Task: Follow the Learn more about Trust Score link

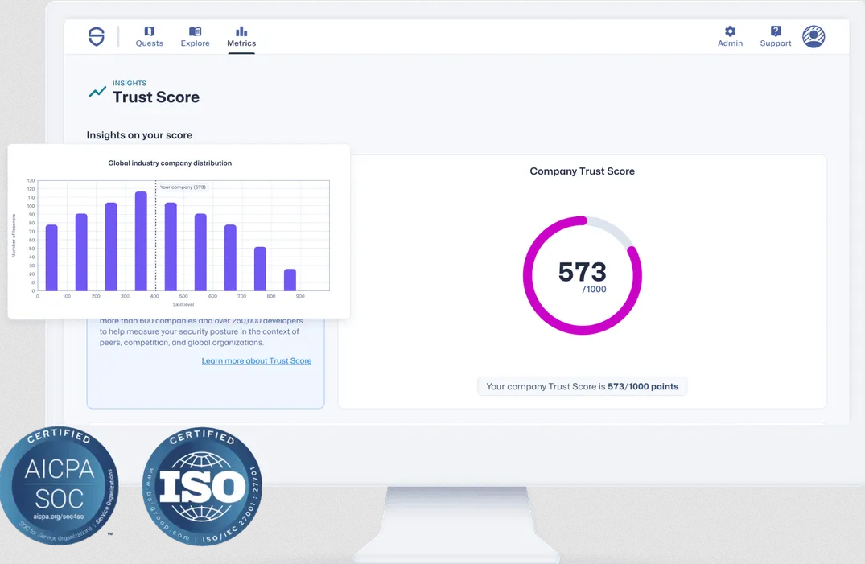Action: coord(257,361)
